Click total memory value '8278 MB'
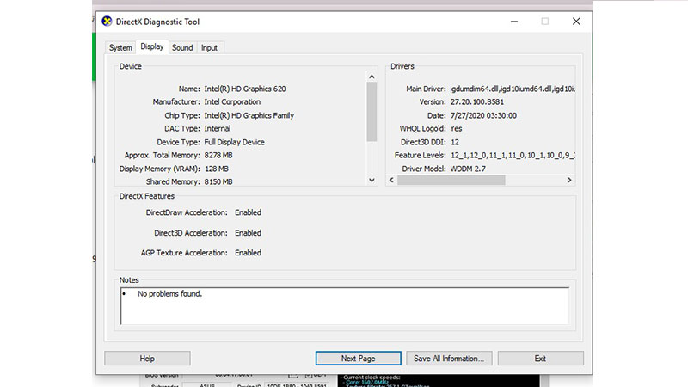688x387 pixels. click(218, 156)
